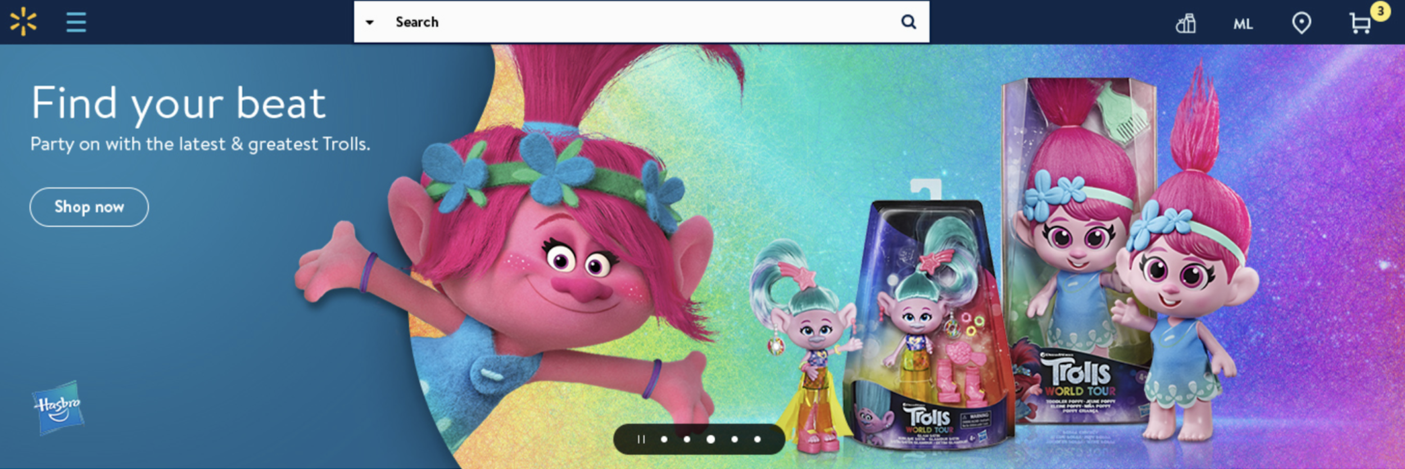Screen dimensions: 1405x469
Task: Open the ML account menu
Action: tap(1243, 24)
